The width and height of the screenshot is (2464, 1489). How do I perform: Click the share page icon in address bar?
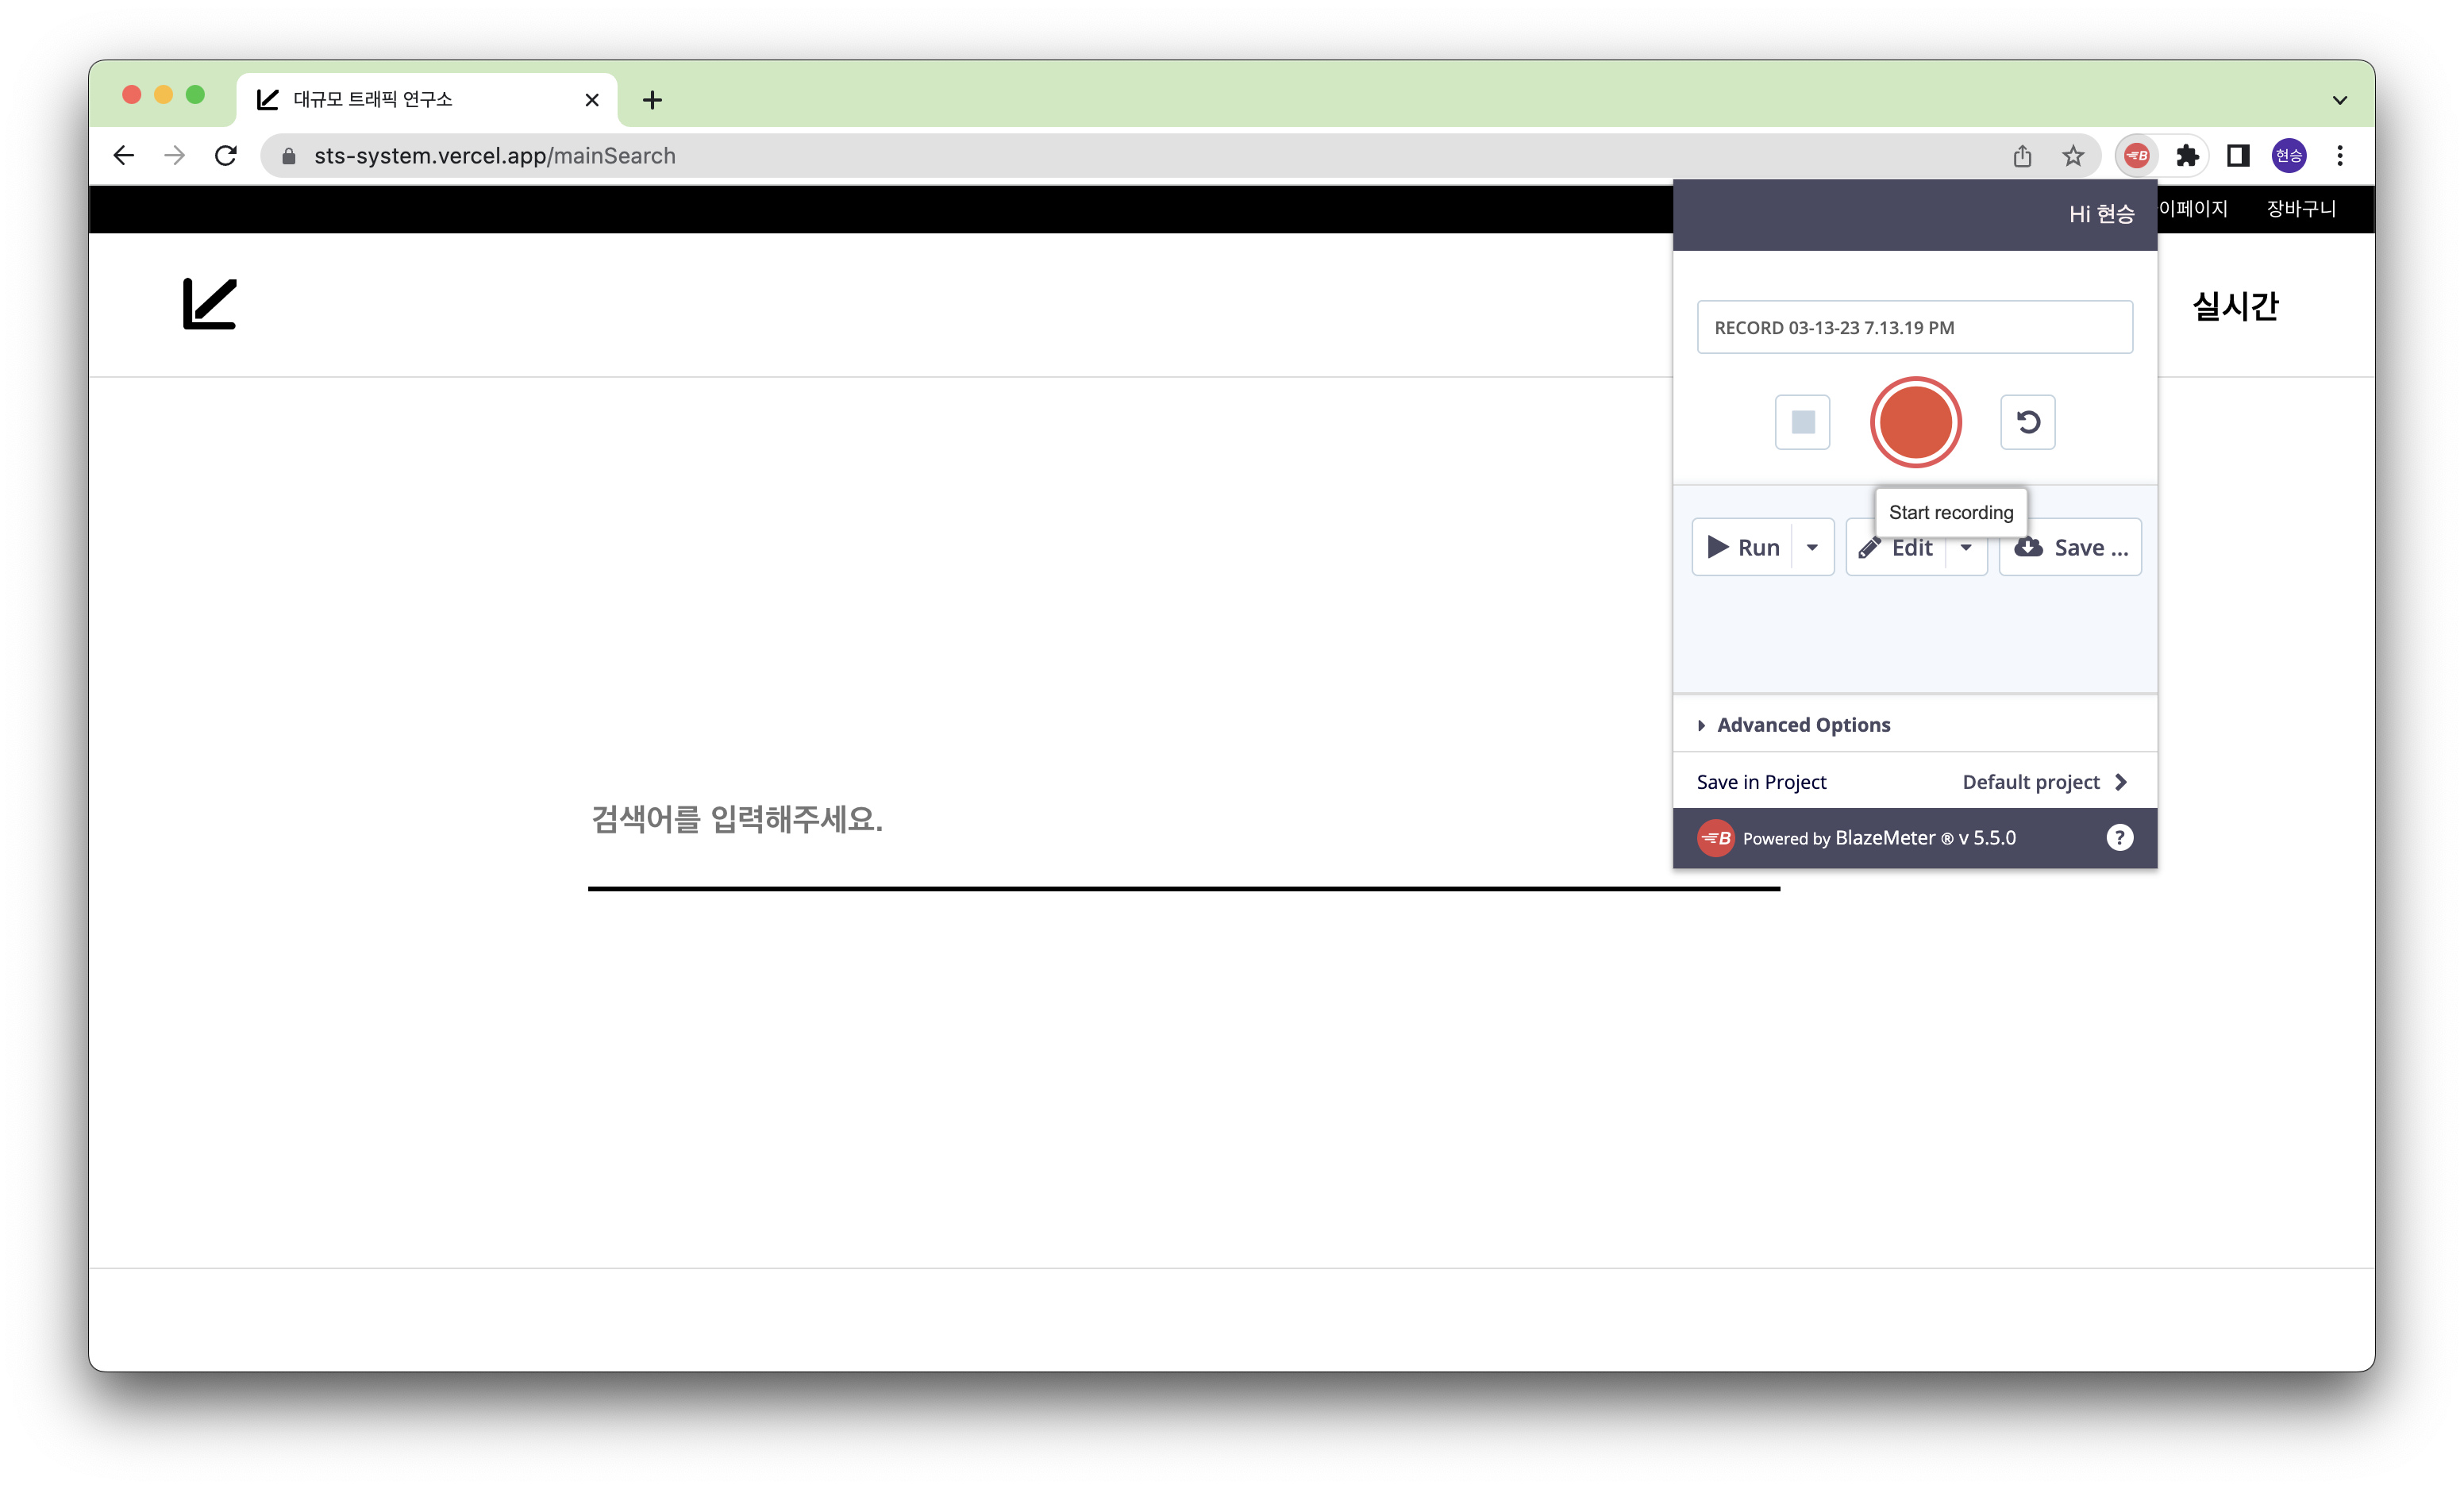point(2022,156)
